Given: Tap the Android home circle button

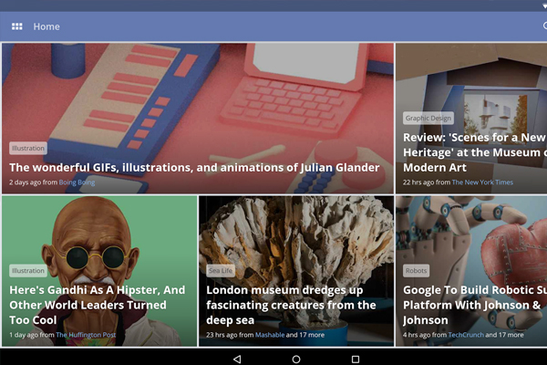Looking at the screenshot, I should (296, 359).
